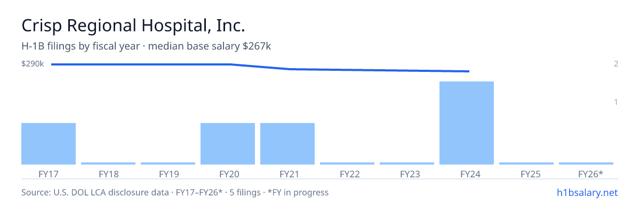Click the small FY19 bar stub

168,163
